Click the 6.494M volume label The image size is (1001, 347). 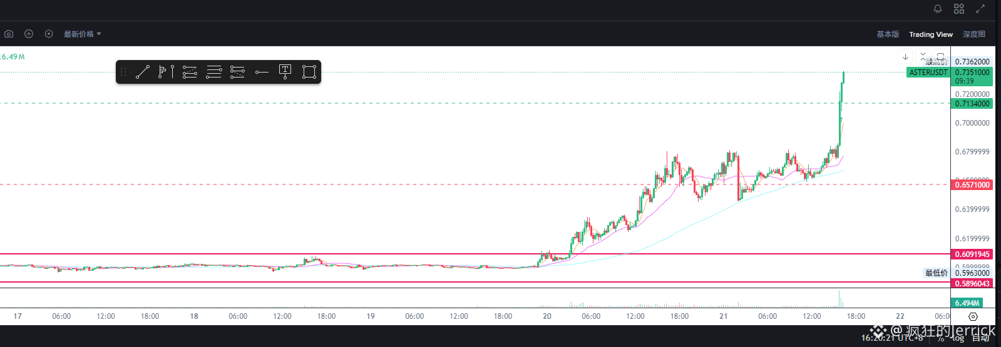[967, 303]
